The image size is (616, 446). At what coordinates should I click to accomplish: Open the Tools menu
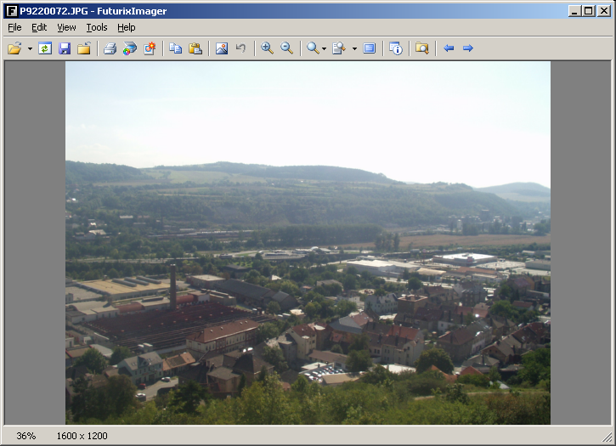[97, 27]
